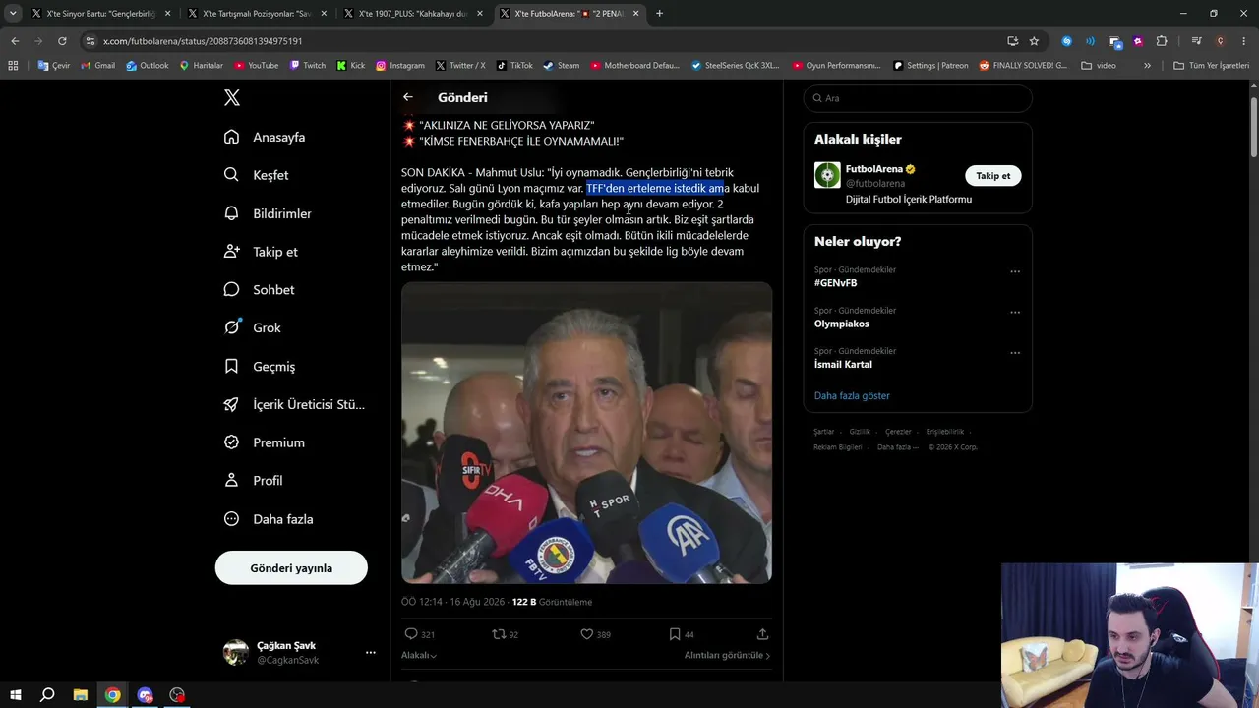
Task: Open İsmail Kartal trending topic
Action: [x=843, y=364]
